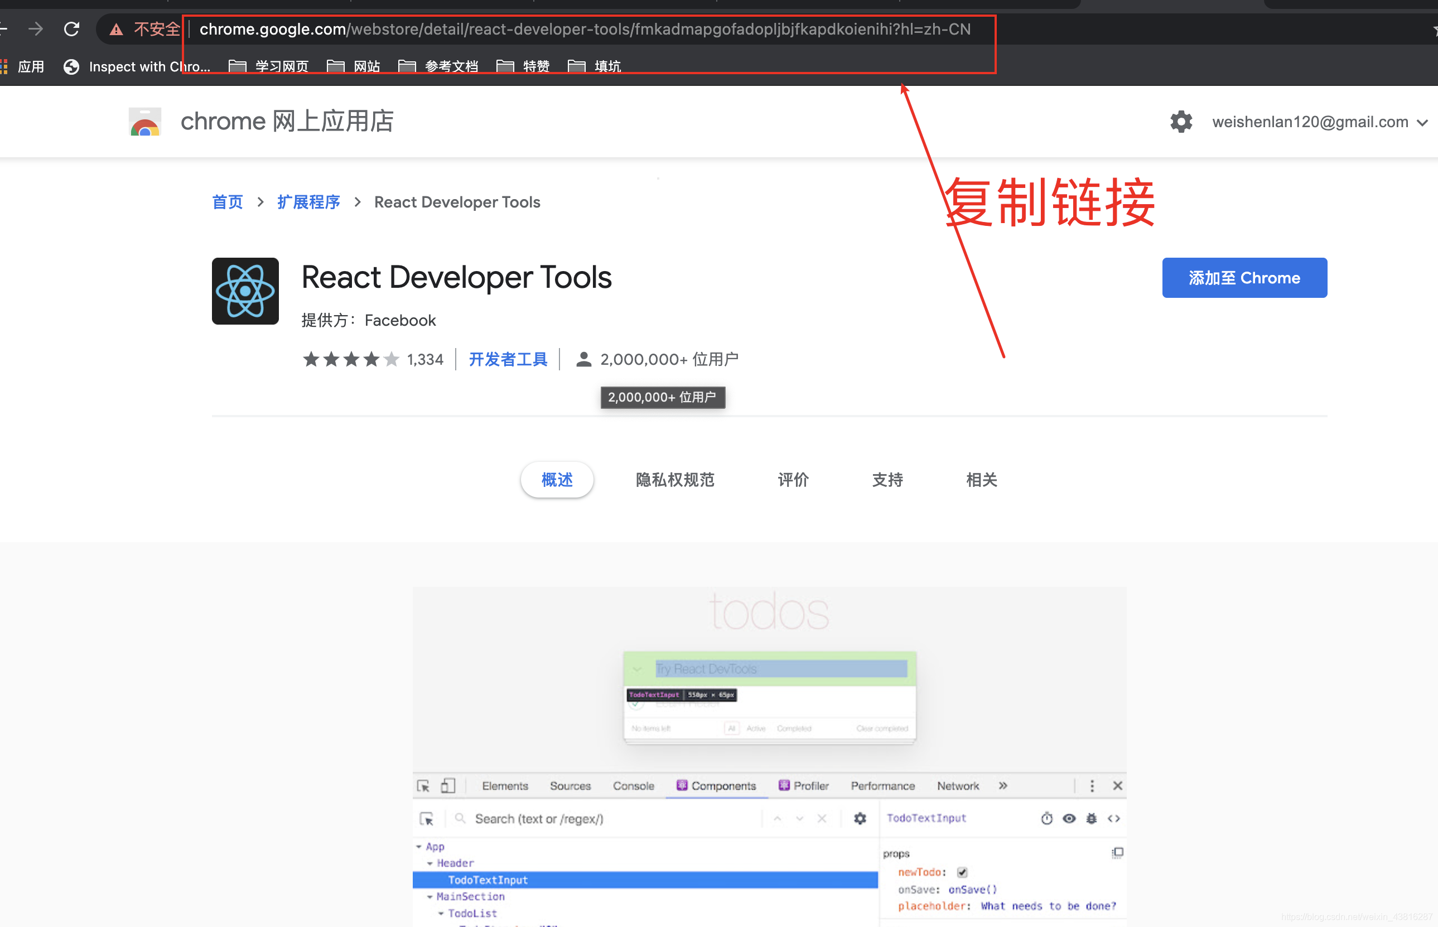This screenshot has width=1438, height=927.
Task: Open the Network DevTools tab
Action: pyautogui.click(x=958, y=786)
